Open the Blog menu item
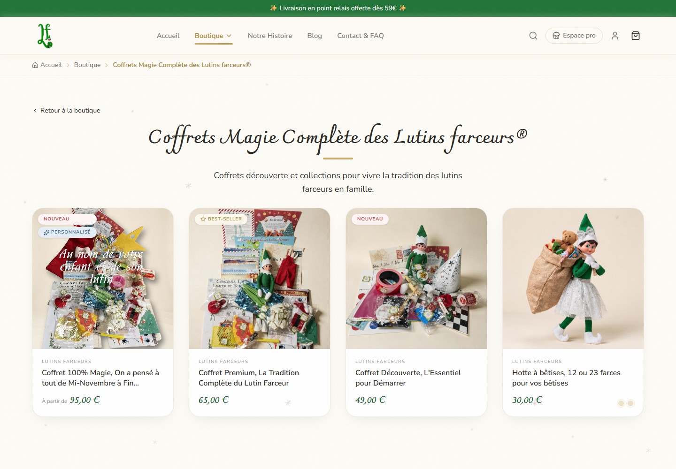The image size is (676, 469). [315, 36]
